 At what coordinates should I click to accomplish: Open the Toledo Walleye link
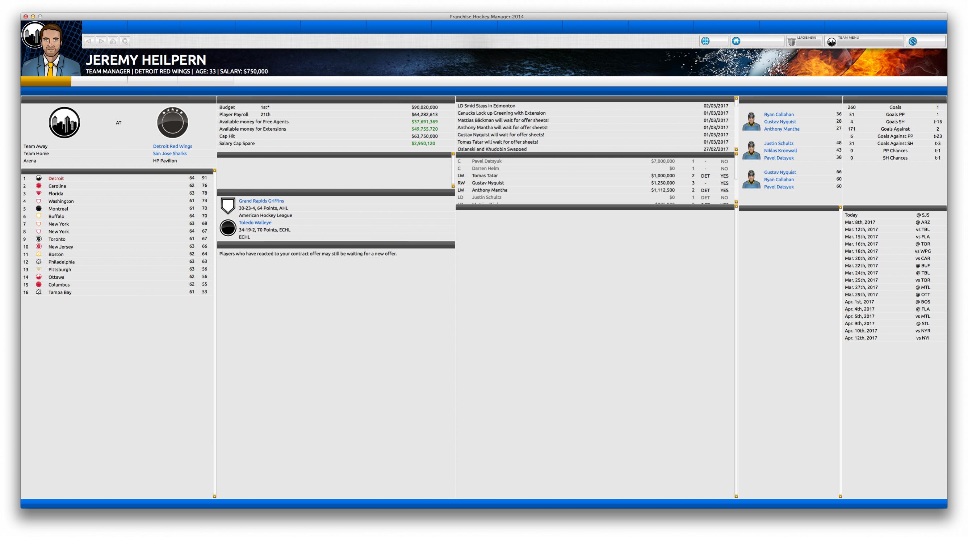255,223
